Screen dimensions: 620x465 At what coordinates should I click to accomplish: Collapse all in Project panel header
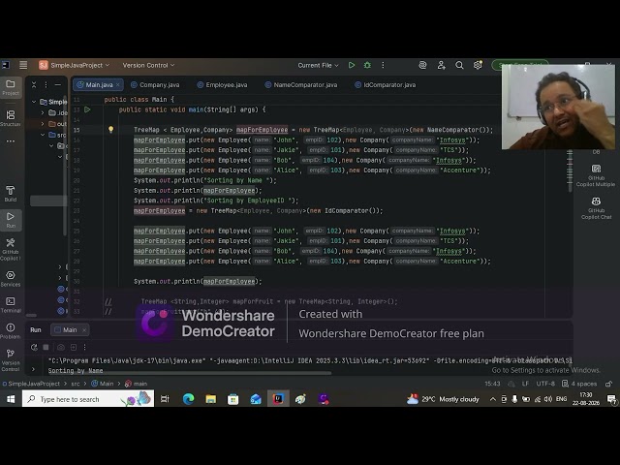coord(34,84)
